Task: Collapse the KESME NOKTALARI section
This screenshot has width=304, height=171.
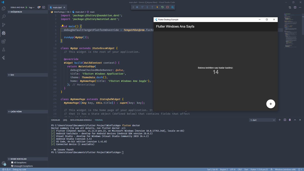Action: (27, 159)
